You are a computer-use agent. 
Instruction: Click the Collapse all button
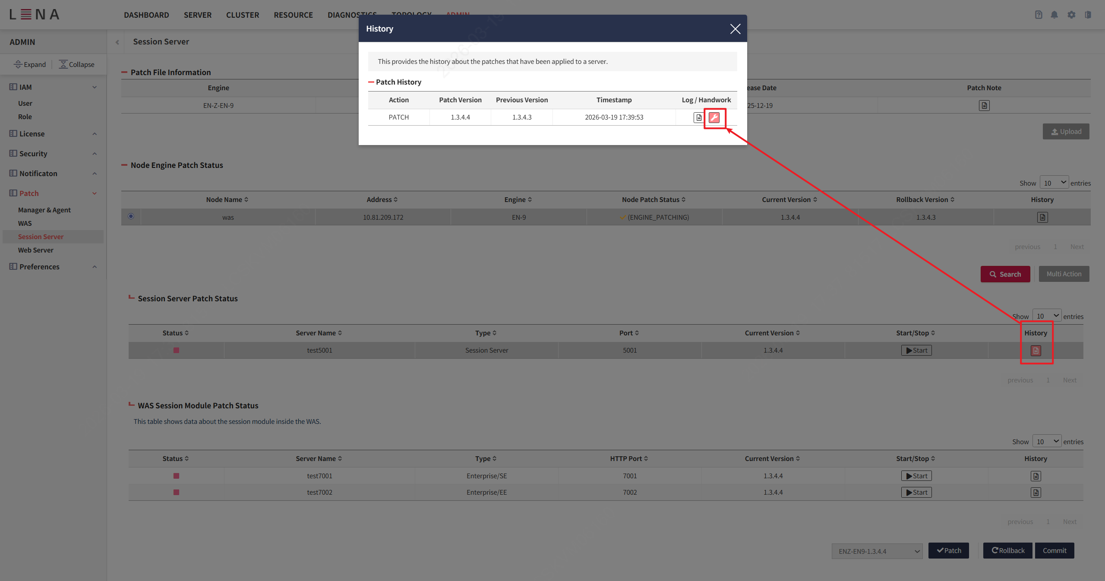tap(76, 65)
